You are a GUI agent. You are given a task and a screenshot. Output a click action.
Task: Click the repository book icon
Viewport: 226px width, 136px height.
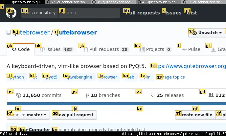9,33
